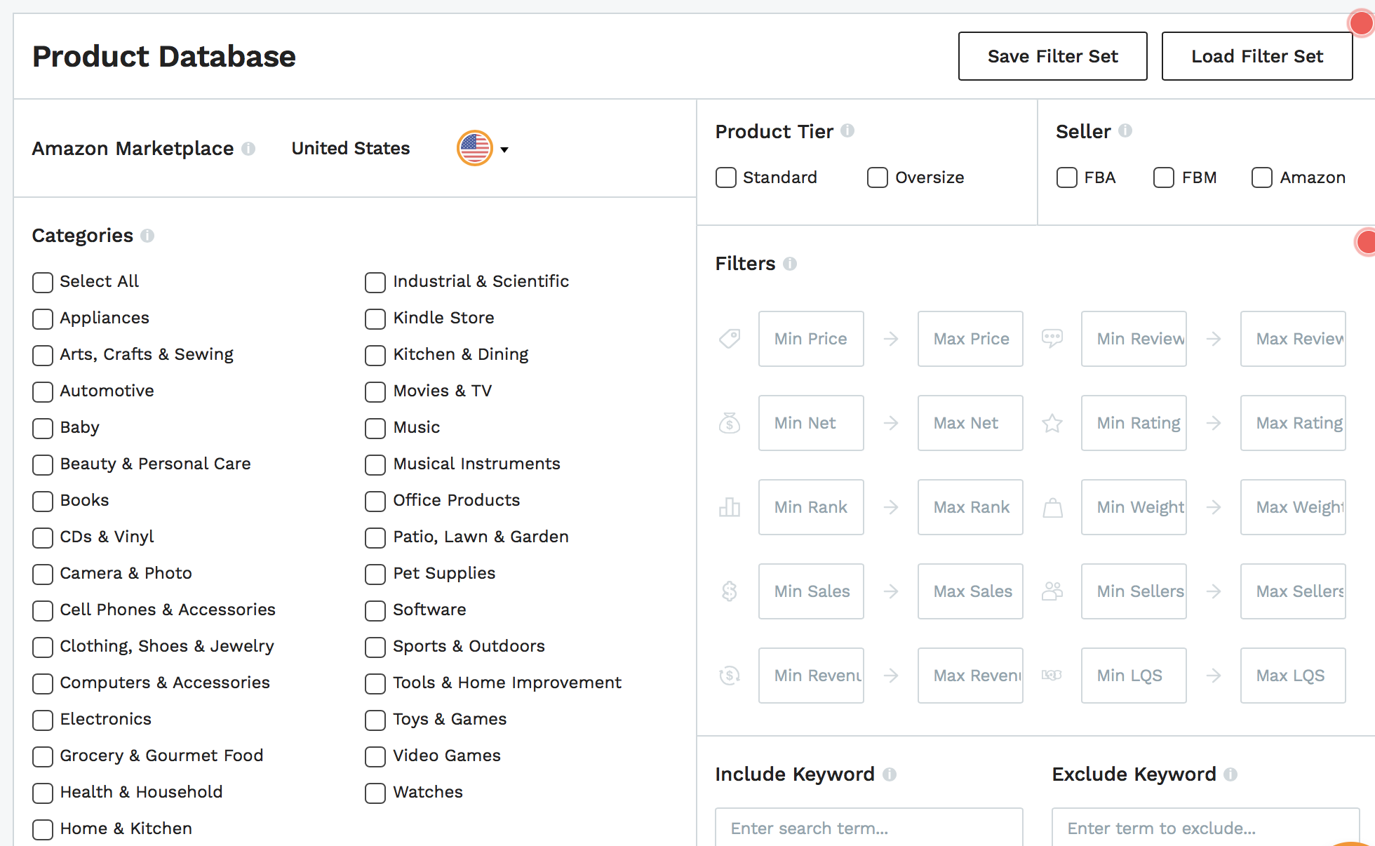Tick the Baby category checkbox

(43, 429)
